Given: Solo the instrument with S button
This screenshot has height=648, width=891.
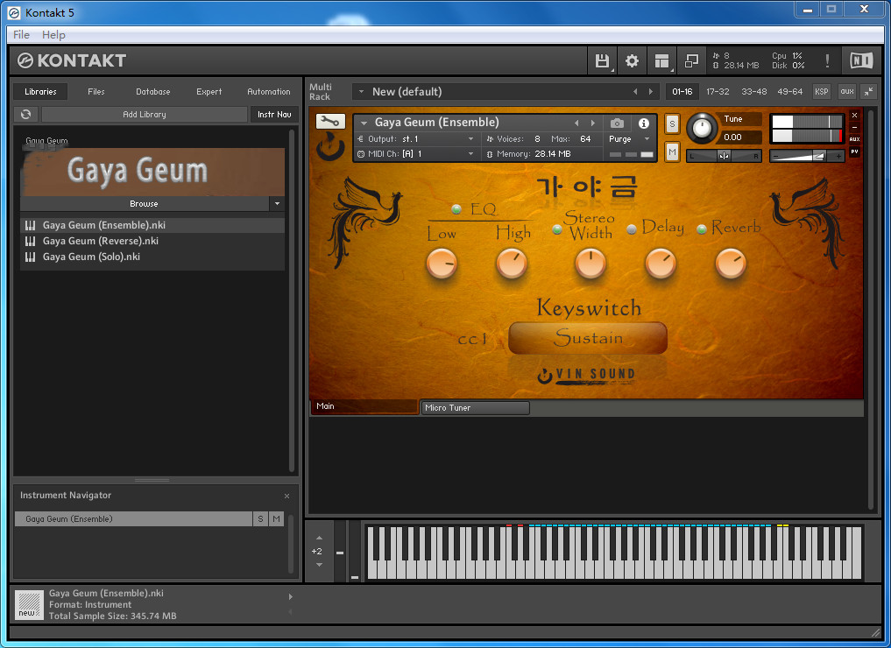Looking at the screenshot, I should point(672,123).
